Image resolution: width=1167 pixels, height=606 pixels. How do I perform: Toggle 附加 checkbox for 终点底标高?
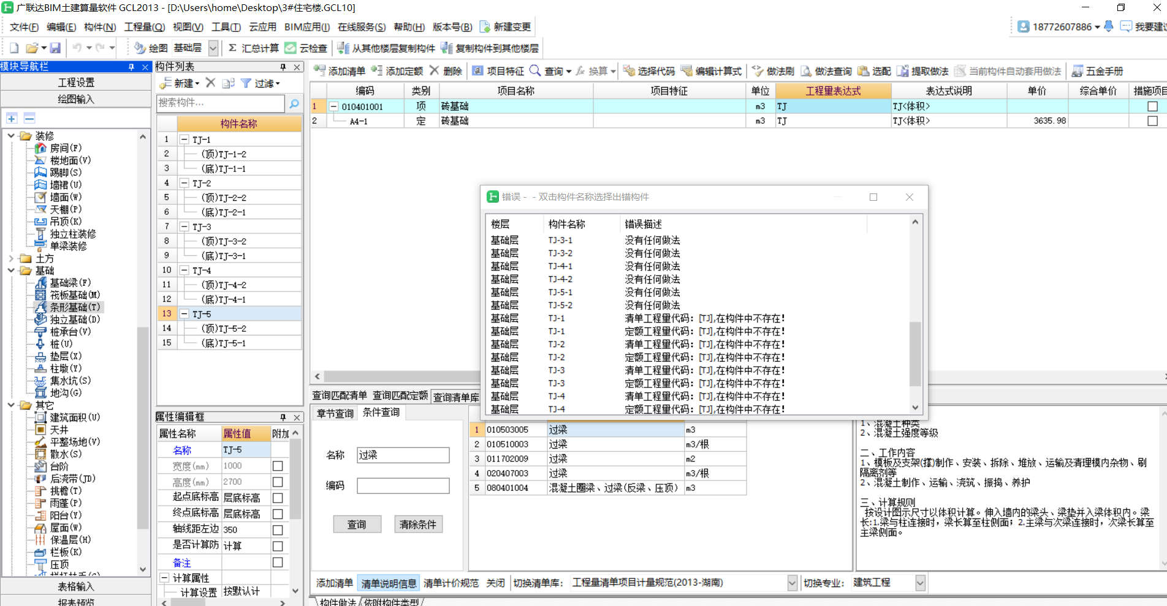[x=278, y=514]
